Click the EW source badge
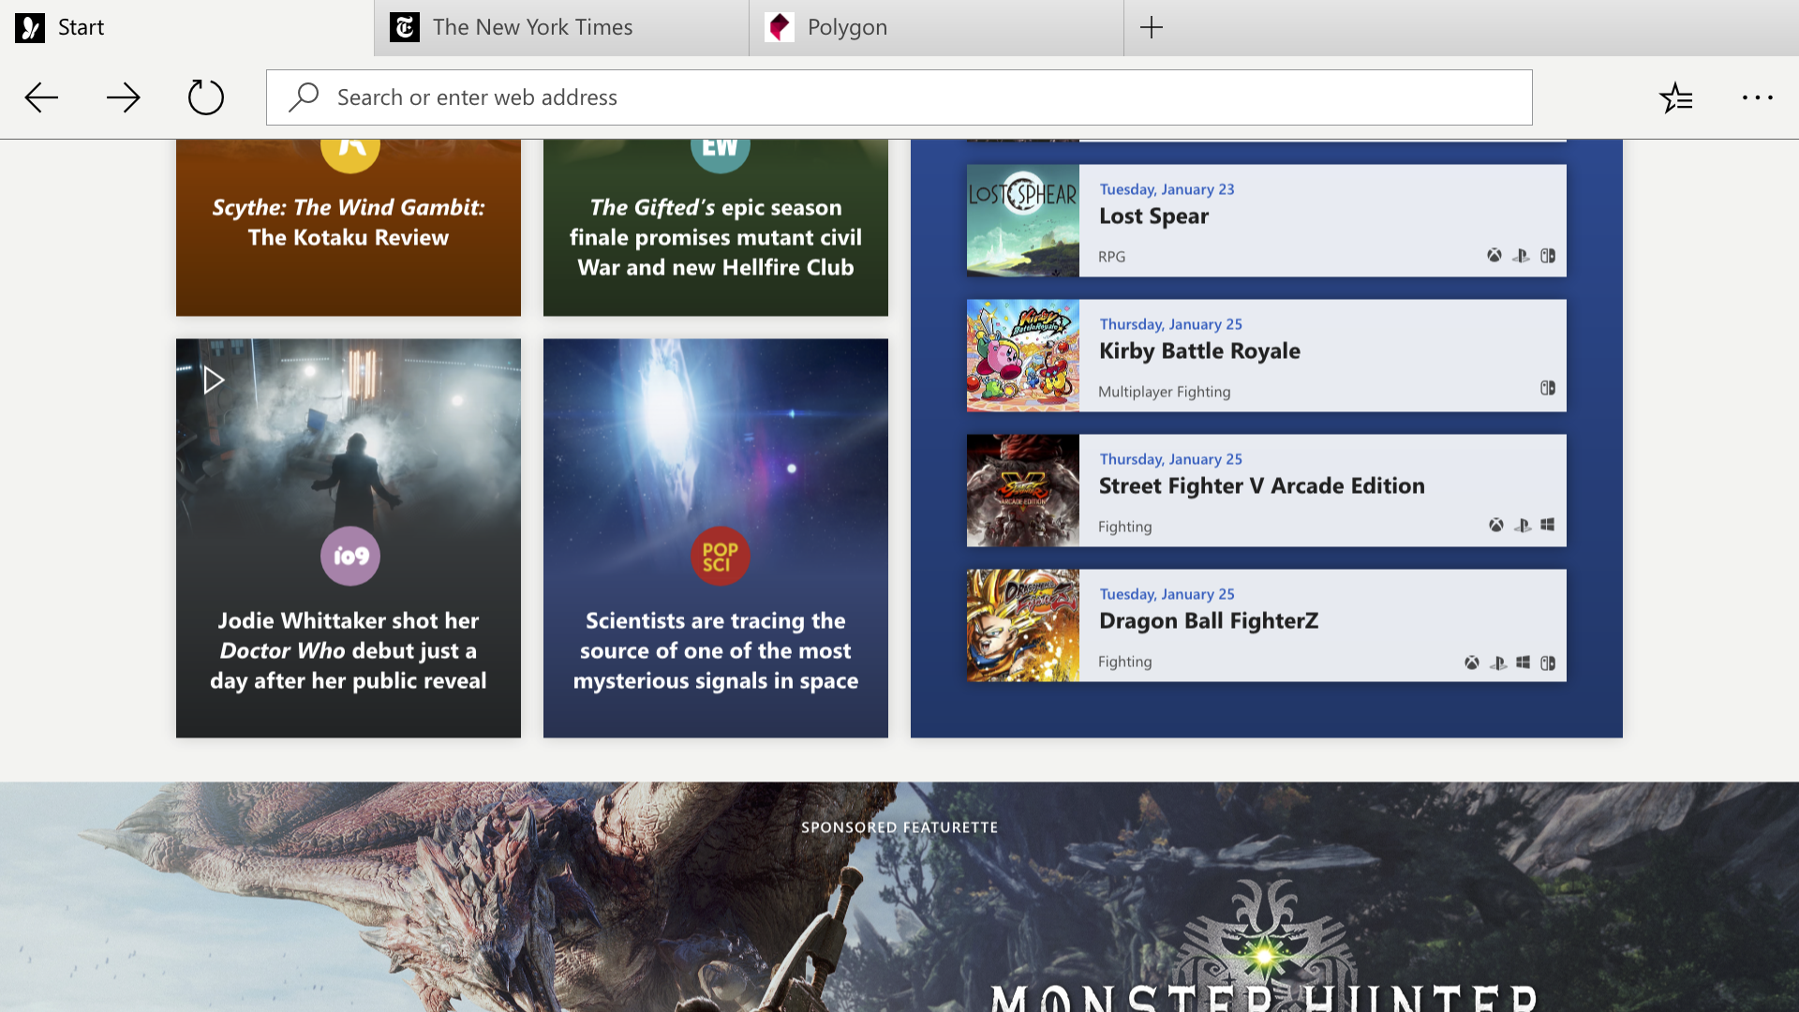 (x=721, y=156)
